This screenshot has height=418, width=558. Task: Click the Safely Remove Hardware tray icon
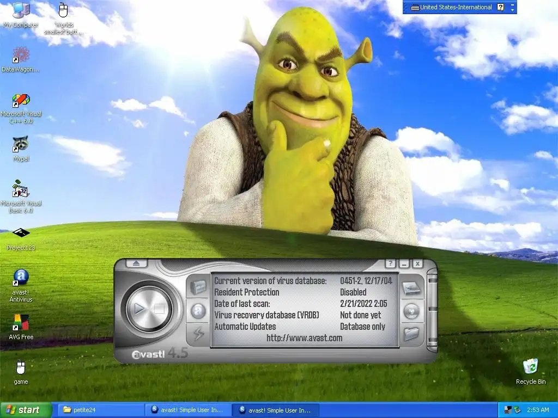pyautogui.click(x=517, y=410)
